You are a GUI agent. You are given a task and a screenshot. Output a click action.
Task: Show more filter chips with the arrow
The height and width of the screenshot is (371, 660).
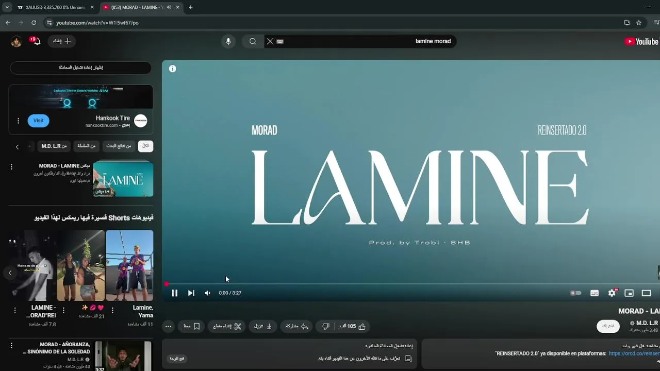pyautogui.click(x=17, y=146)
